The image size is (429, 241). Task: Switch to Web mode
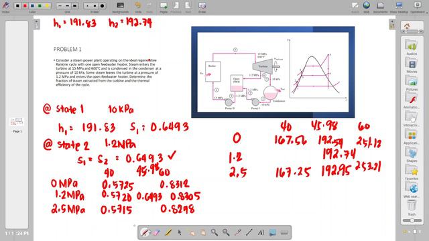pyautogui.click(x=367, y=7)
